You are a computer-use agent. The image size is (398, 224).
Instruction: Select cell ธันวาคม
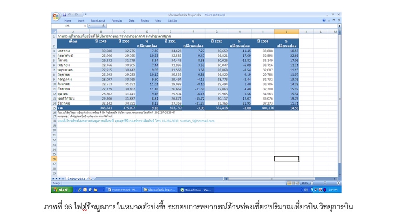73,103
